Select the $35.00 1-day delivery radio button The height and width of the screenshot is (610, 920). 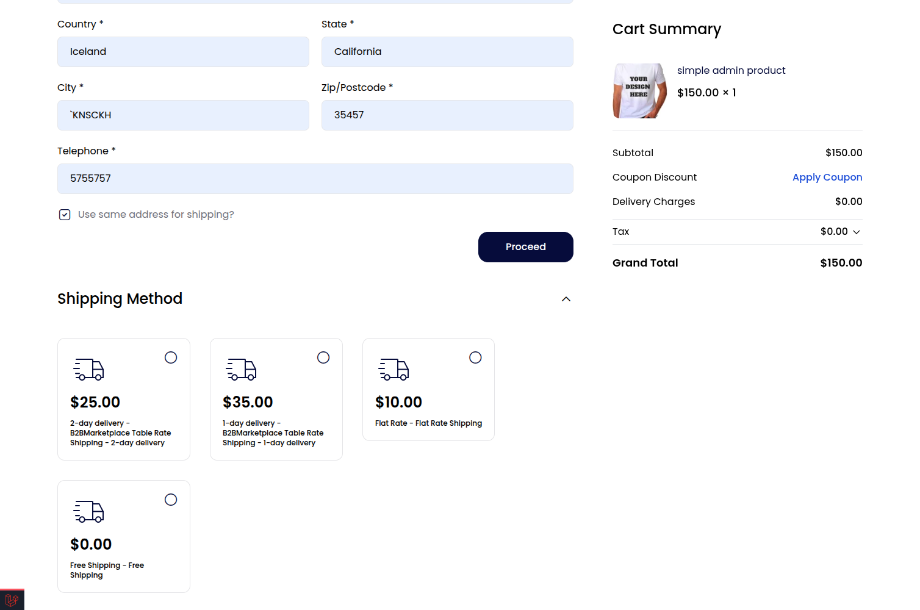coord(323,357)
